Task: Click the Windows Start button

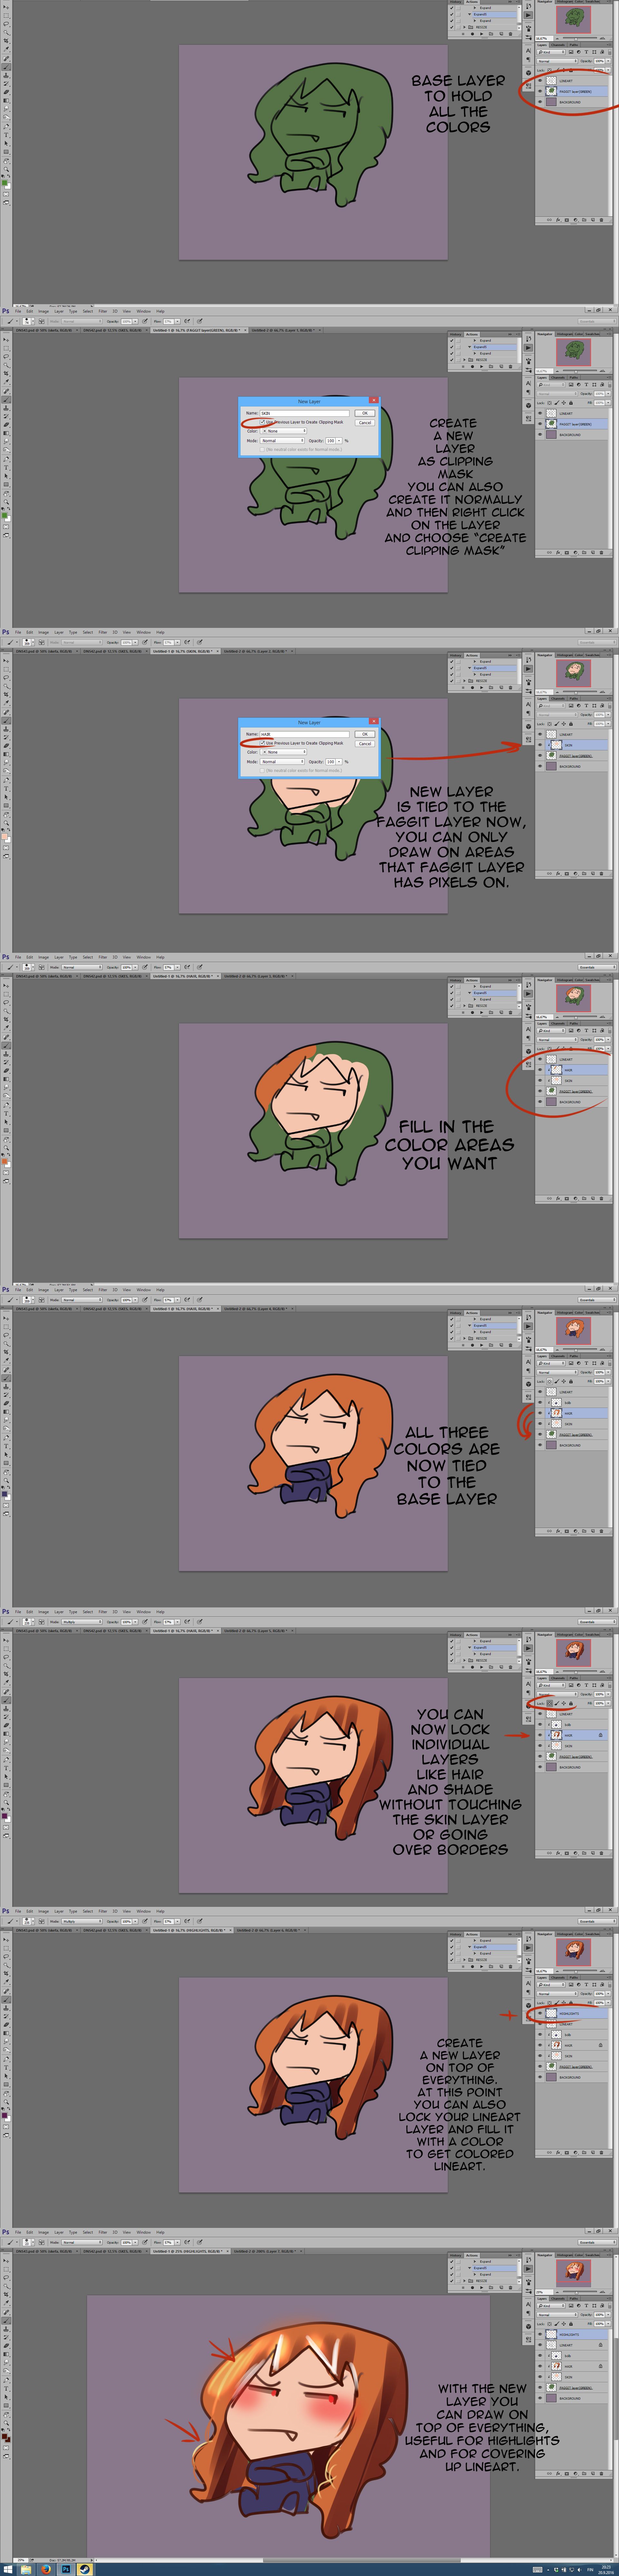Action: [x=8, y=2569]
